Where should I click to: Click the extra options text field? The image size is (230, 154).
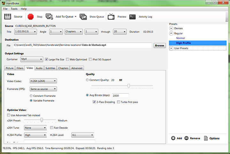tap(59, 141)
